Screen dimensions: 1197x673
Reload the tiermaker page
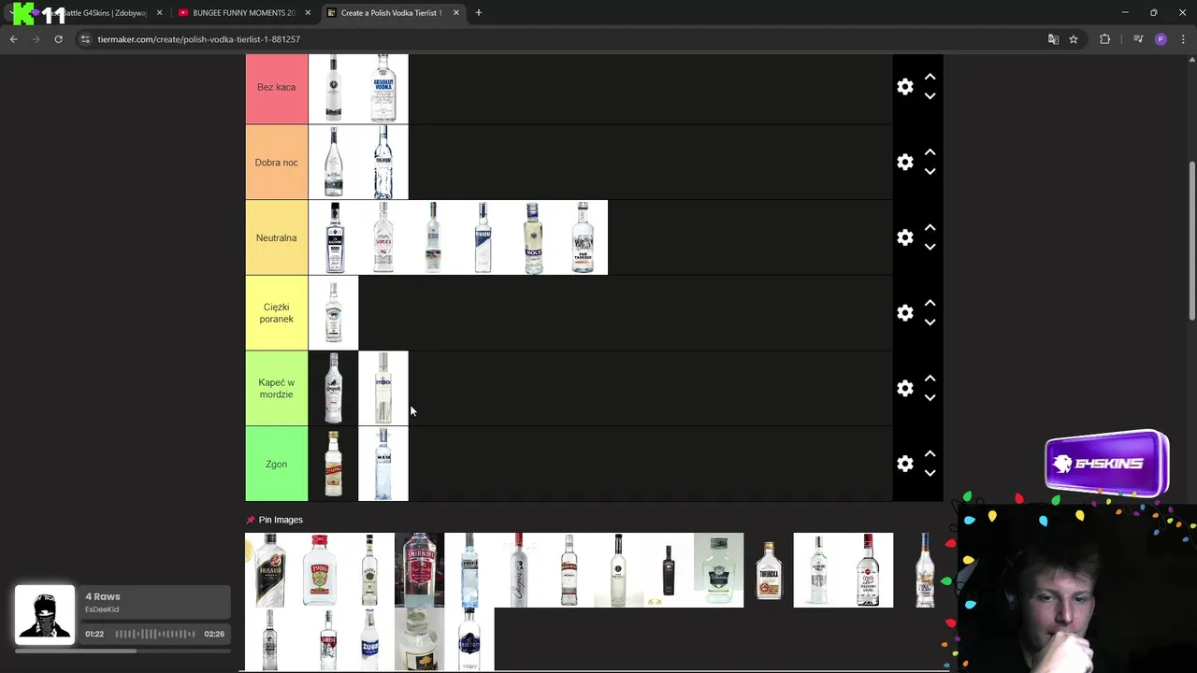(58, 39)
